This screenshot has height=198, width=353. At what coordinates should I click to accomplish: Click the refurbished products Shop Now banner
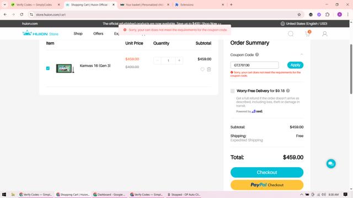[x=162, y=24]
